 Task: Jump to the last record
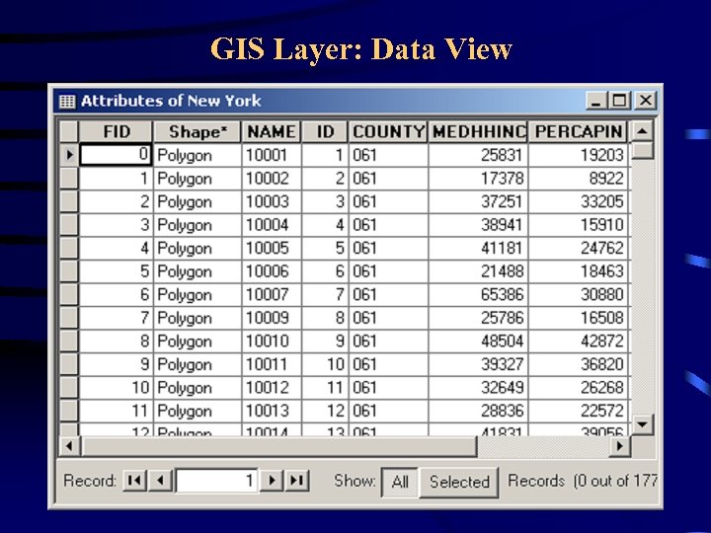pos(297,481)
